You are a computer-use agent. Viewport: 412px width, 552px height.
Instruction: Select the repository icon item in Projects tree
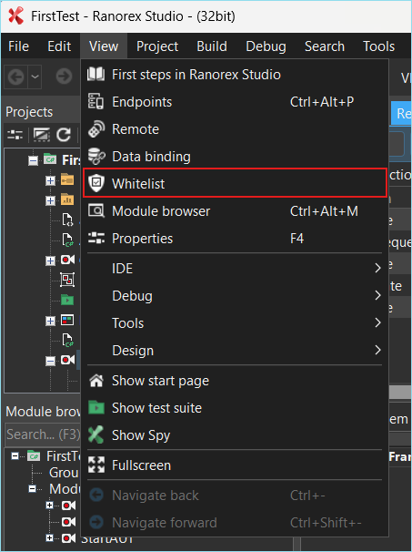point(67,280)
